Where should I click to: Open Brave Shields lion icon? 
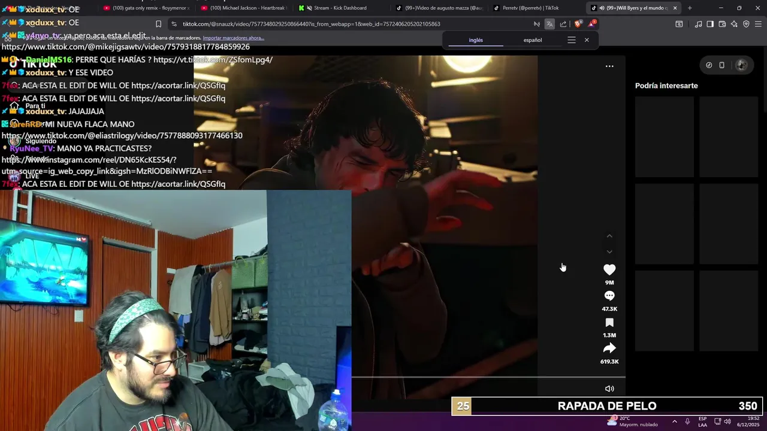(x=578, y=24)
